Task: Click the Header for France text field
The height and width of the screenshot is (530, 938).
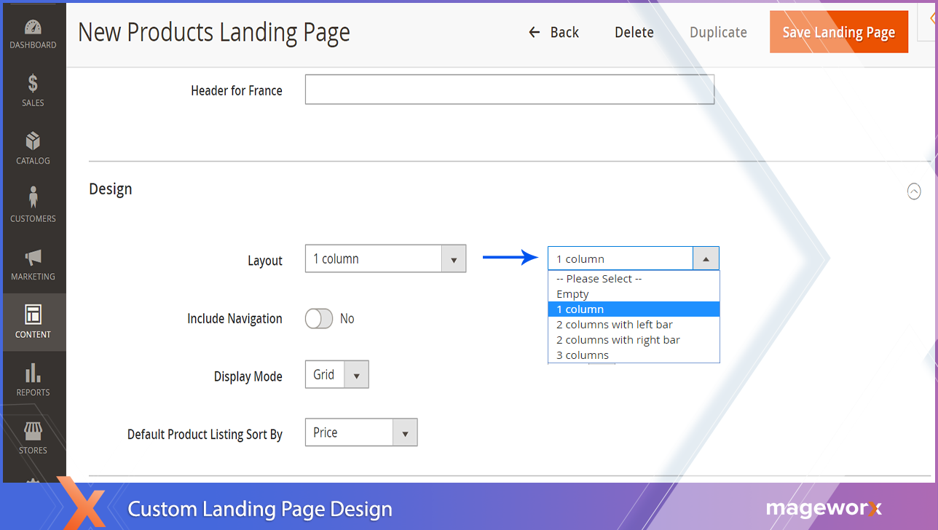Action: click(509, 90)
